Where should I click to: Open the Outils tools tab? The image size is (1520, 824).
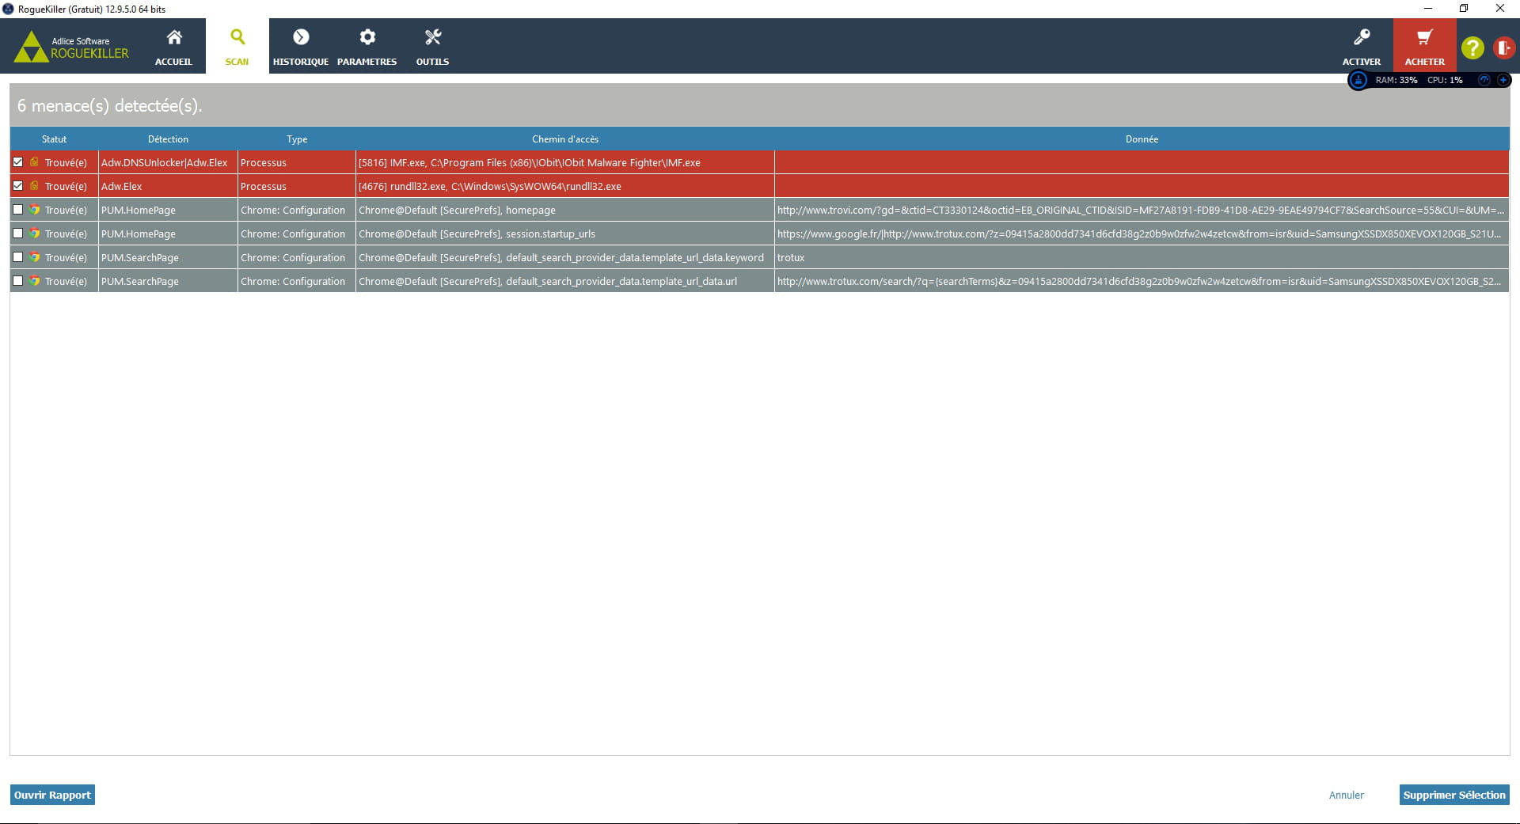(x=432, y=47)
